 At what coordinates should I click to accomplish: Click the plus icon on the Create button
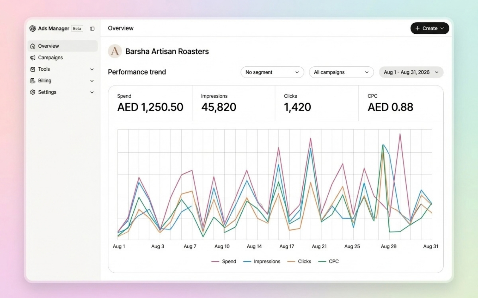pyautogui.click(x=418, y=28)
